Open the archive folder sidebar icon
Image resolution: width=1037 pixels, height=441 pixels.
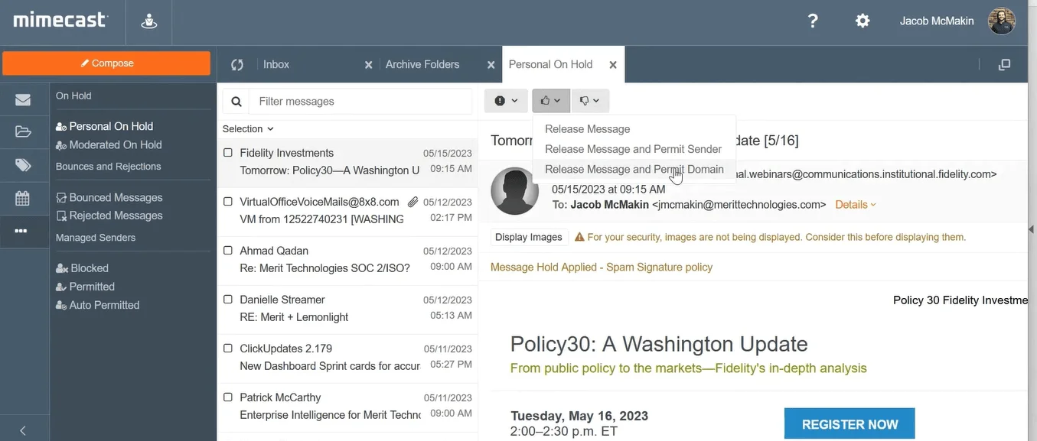pos(23,132)
